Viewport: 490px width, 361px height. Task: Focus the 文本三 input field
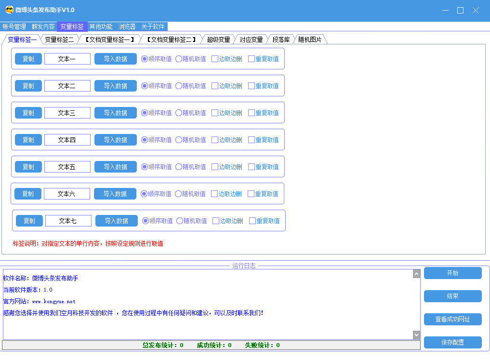pos(67,113)
